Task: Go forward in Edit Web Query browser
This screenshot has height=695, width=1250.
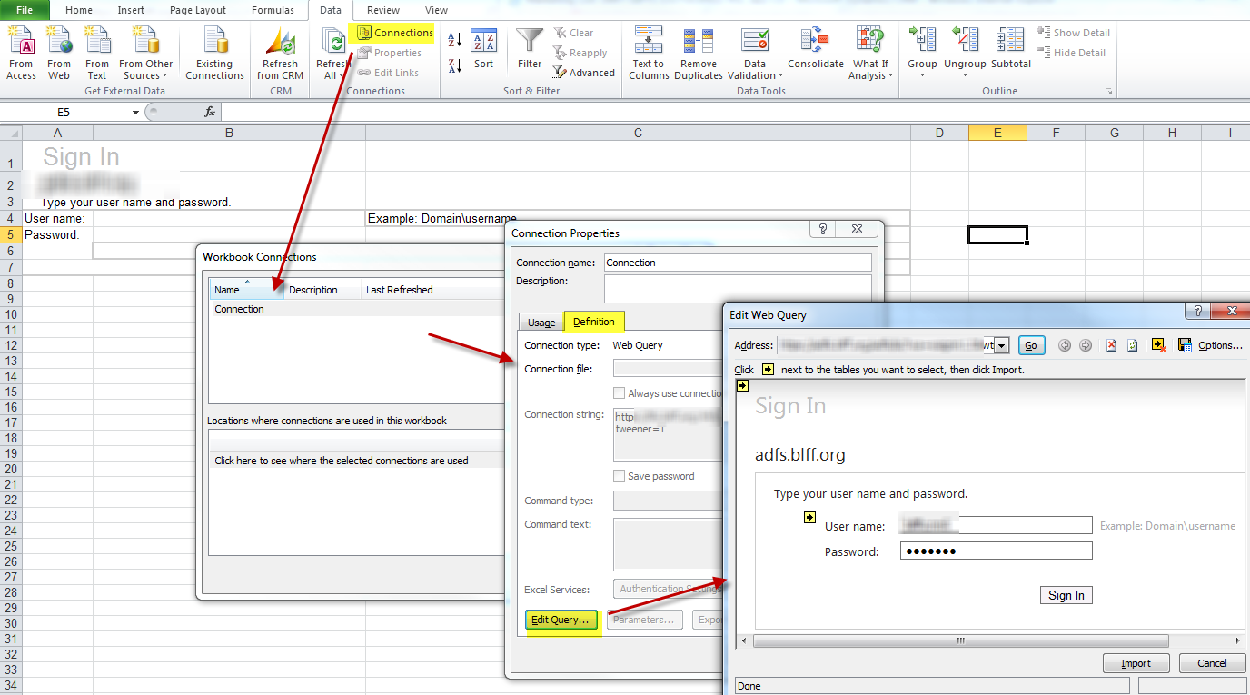Action: 1085,345
